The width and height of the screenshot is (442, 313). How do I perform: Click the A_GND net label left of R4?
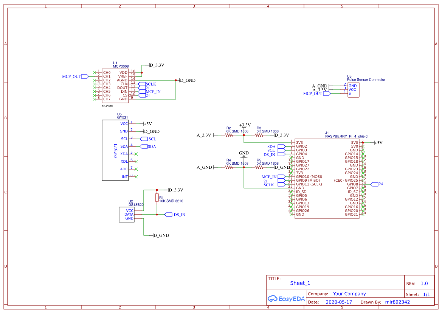pyautogui.click(x=204, y=167)
